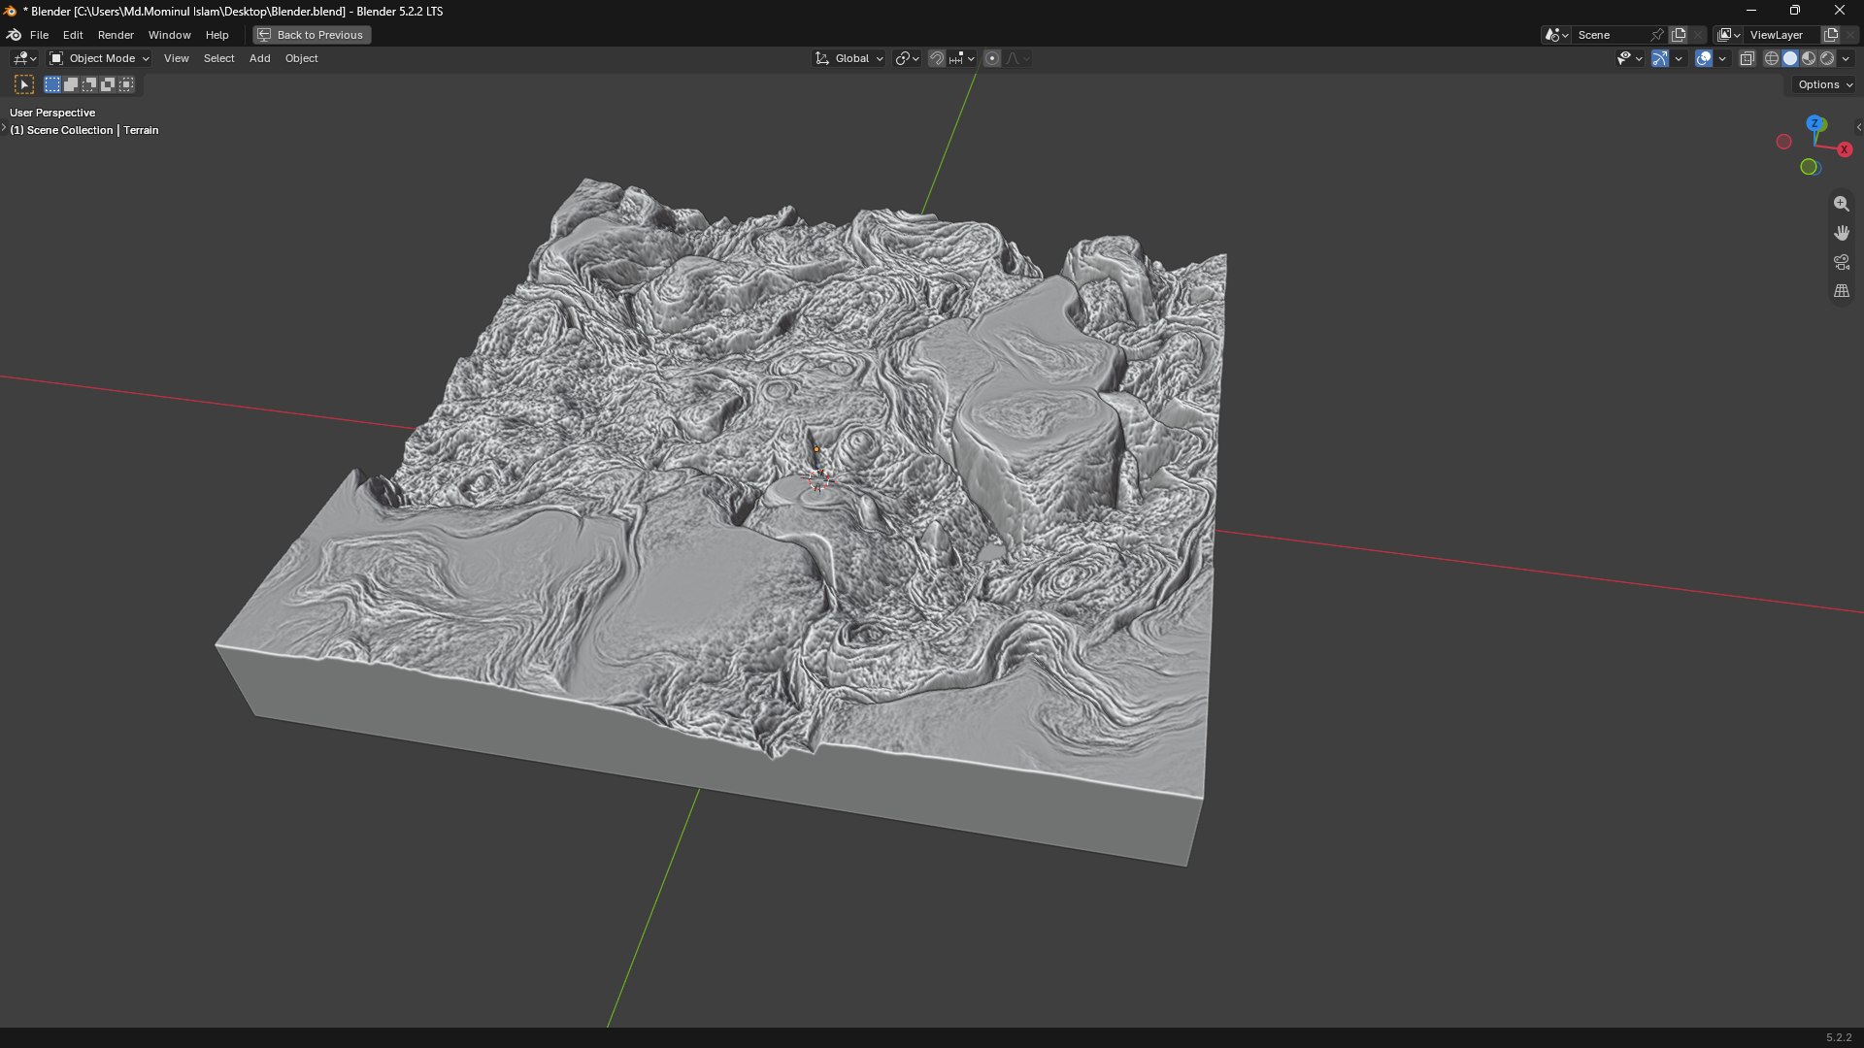Switch perspective/orthographic grid icon
The image size is (1864, 1048).
point(1841,291)
